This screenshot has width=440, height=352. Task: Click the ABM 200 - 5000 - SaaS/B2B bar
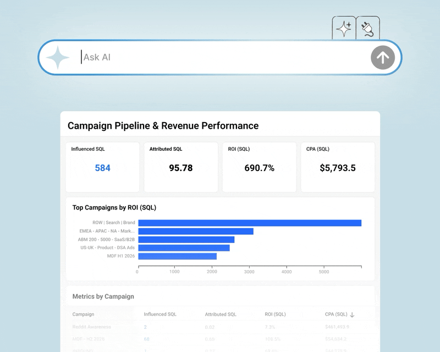pos(186,239)
